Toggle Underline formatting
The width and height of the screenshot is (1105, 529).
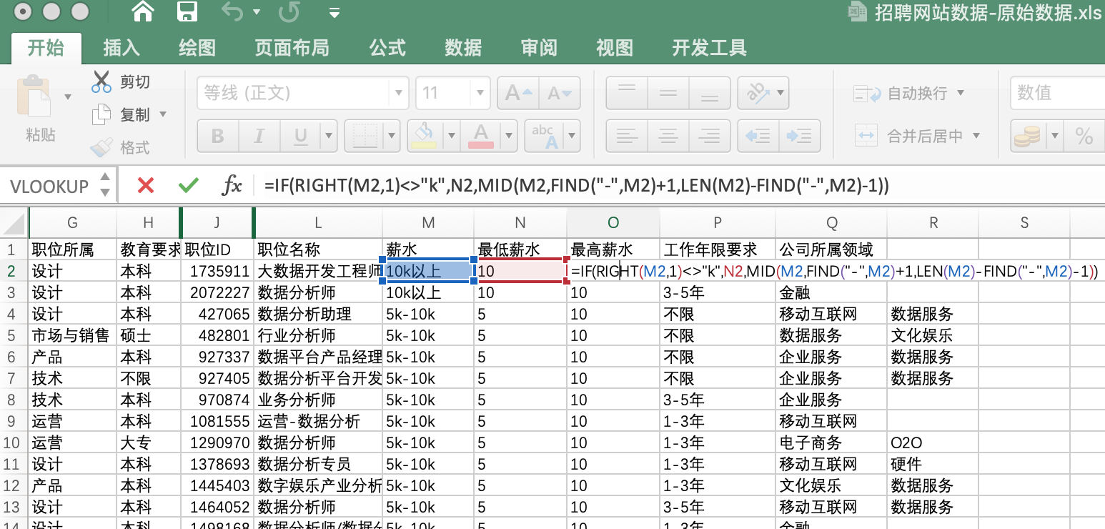(301, 136)
